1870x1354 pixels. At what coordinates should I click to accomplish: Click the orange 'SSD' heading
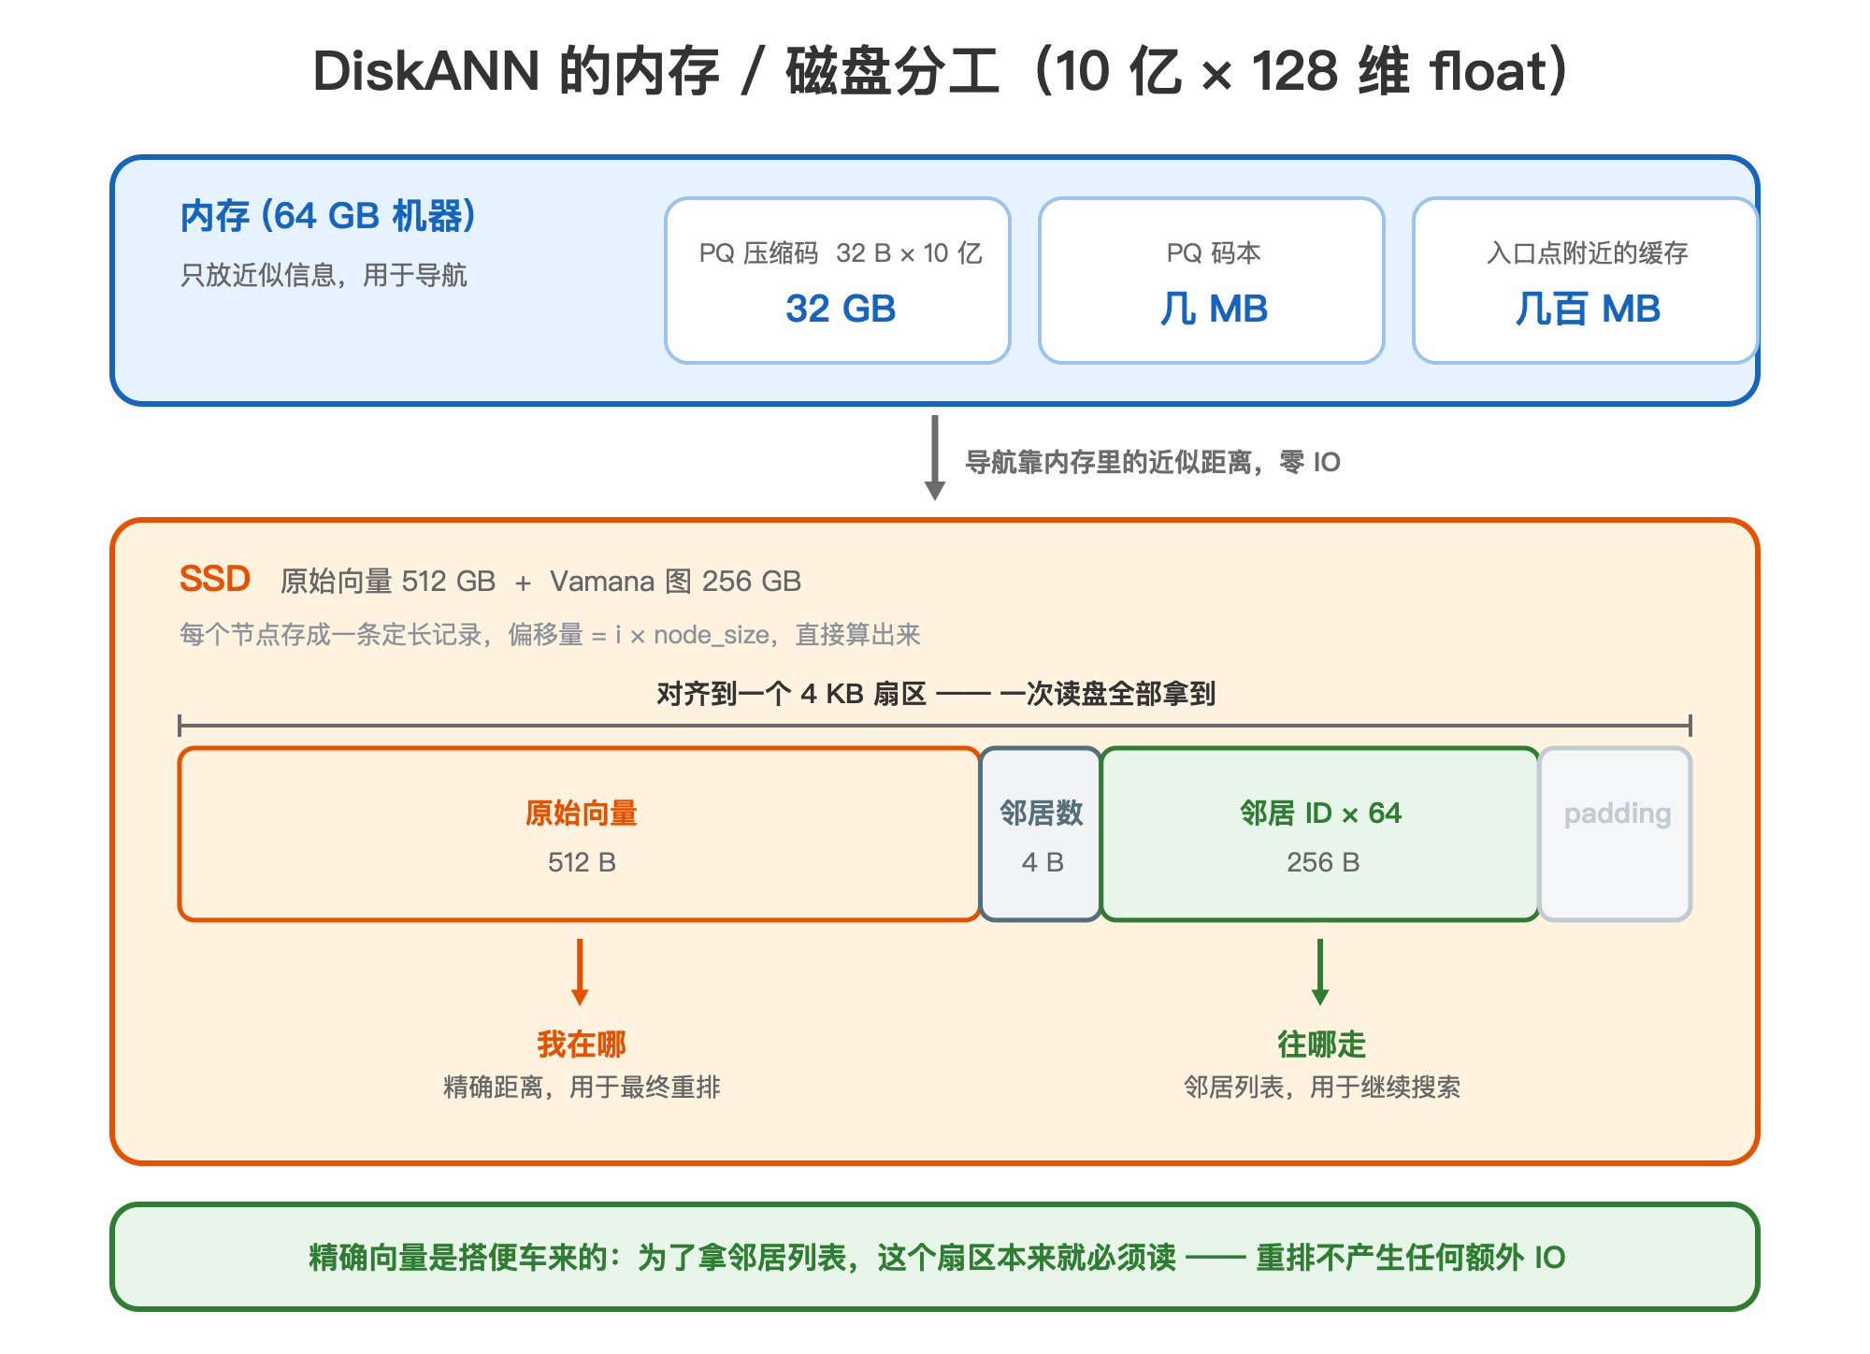coord(215,579)
